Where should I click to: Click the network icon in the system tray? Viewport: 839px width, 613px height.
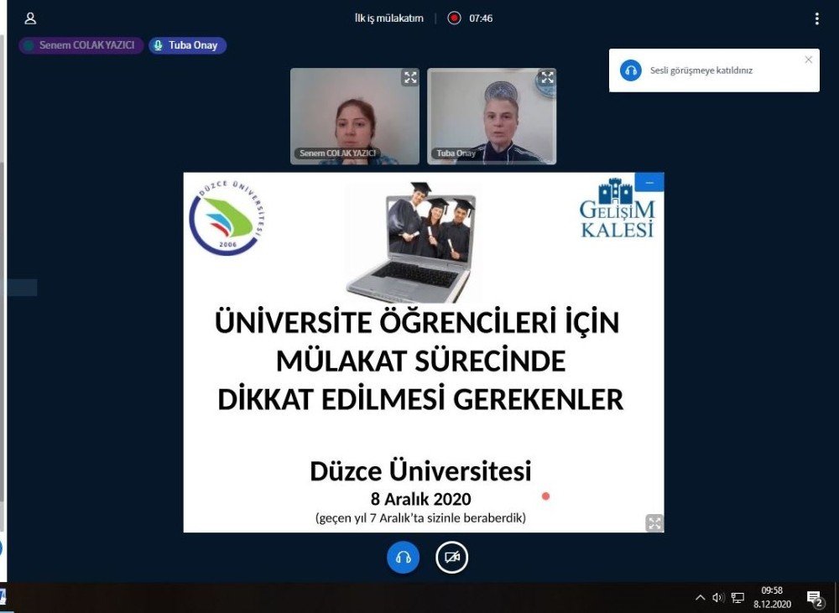(x=737, y=597)
